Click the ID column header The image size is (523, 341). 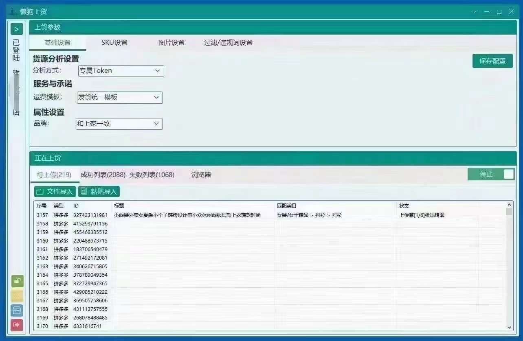point(76,206)
